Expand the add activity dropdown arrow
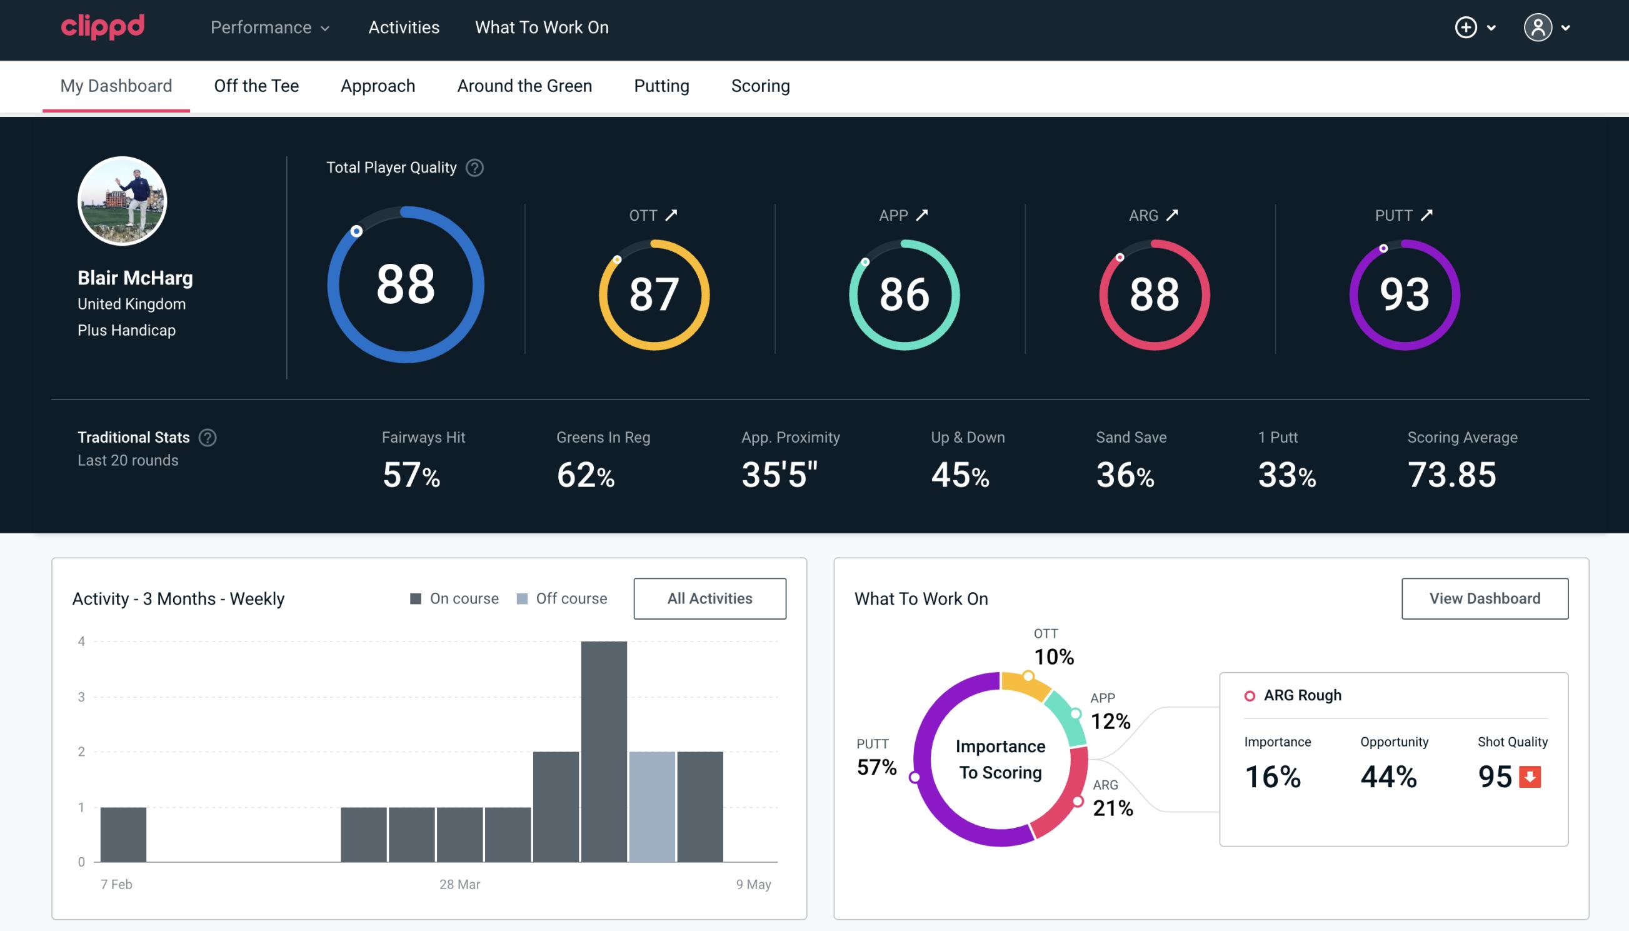 (x=1493, y=28)
